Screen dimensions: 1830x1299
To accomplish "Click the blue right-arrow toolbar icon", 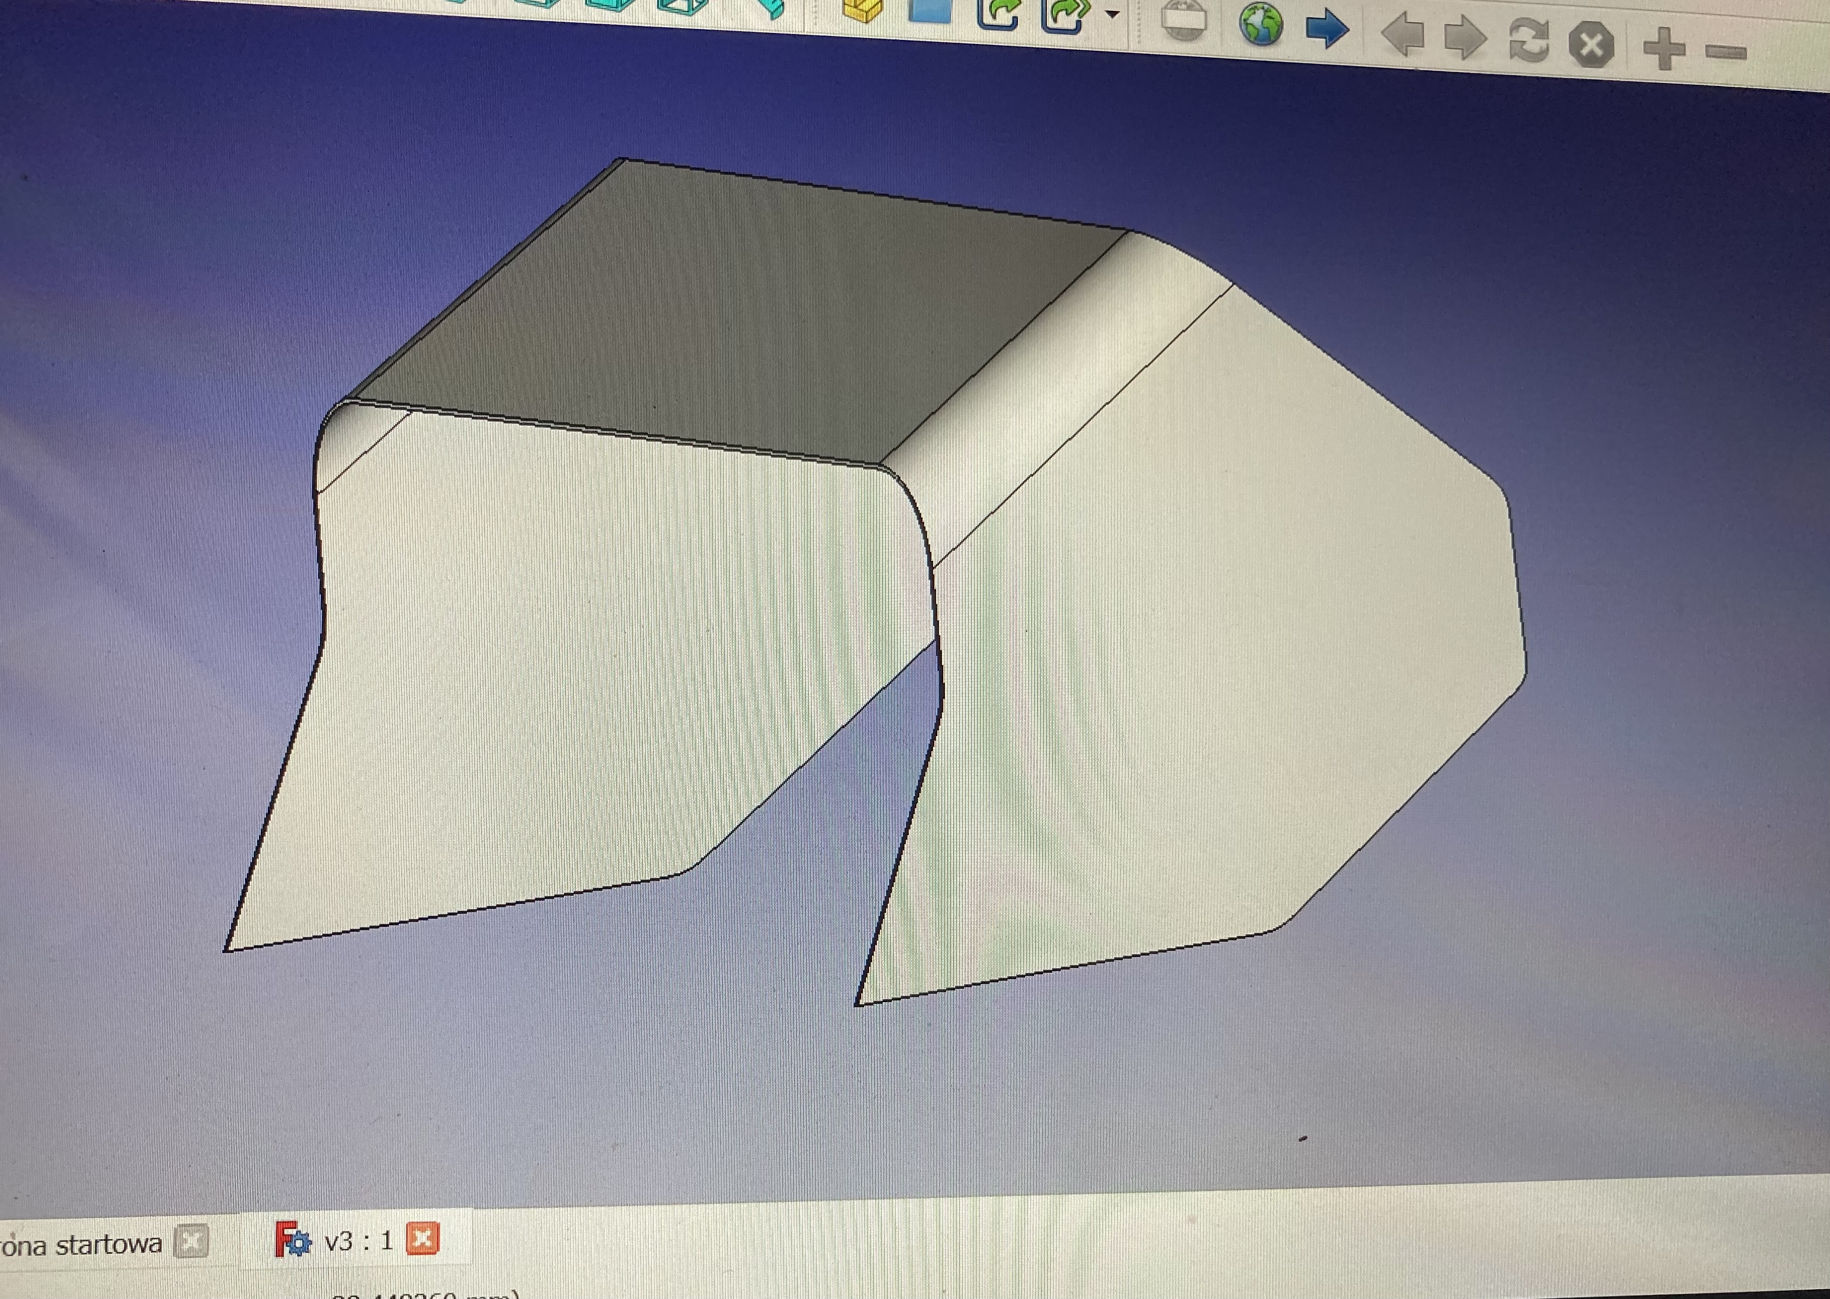I will [x=1327, y=30].
